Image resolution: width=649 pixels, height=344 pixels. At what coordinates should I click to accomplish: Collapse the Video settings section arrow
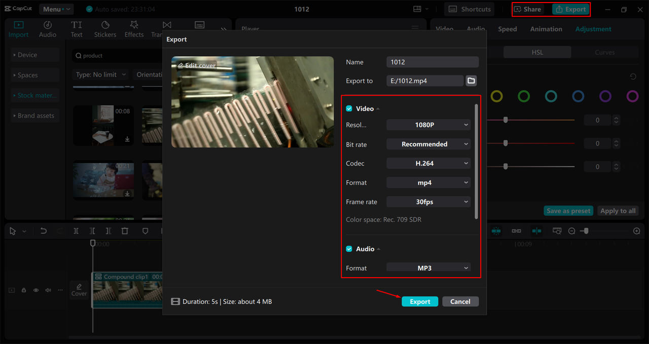(378, 109)
